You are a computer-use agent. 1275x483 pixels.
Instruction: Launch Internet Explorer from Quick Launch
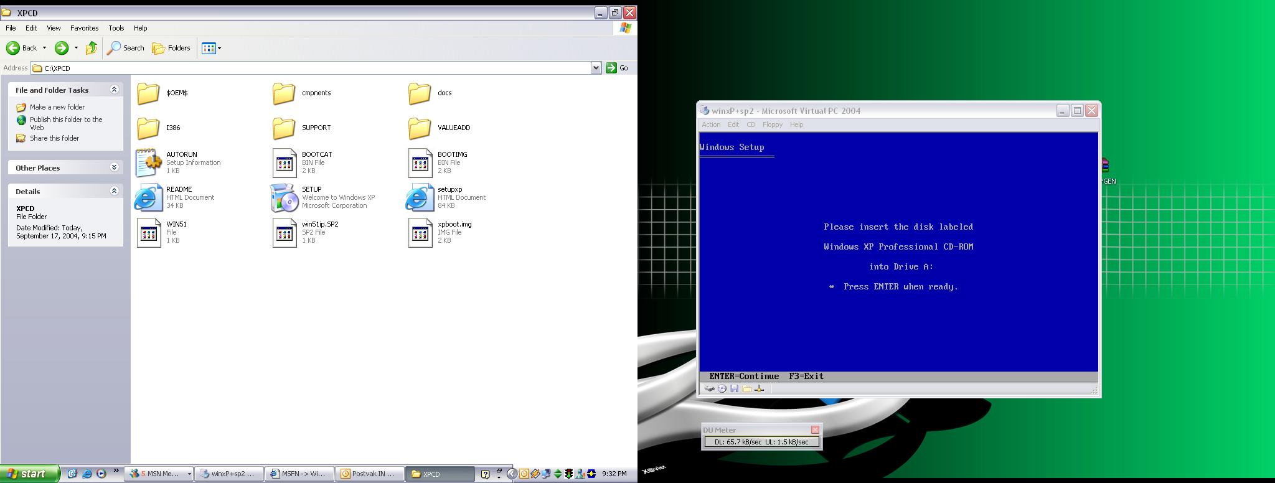click(x=87, y=474)
